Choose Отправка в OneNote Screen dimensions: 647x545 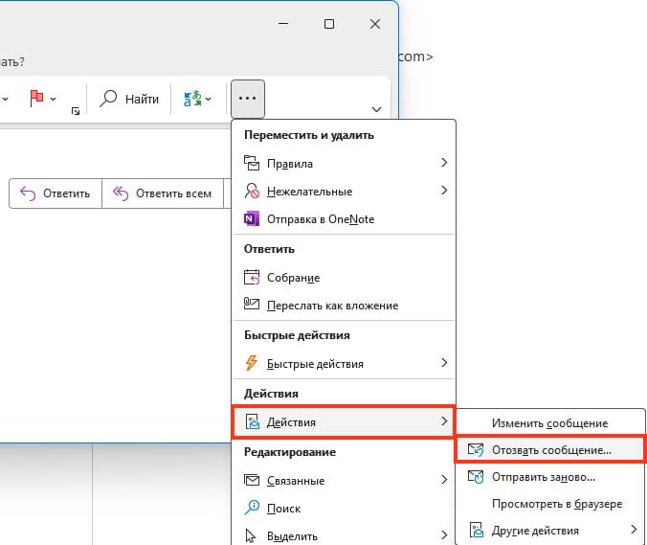point(344,218)
